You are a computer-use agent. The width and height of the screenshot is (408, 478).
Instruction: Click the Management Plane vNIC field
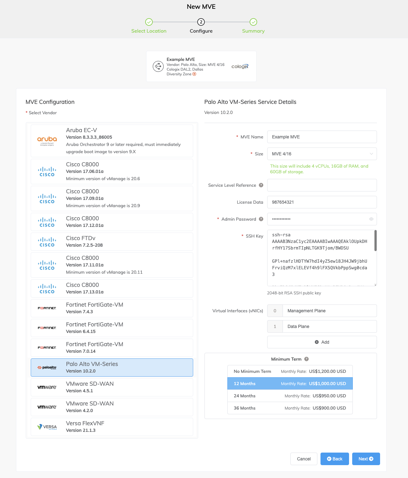pyautogui.click(x=330, y=311)
